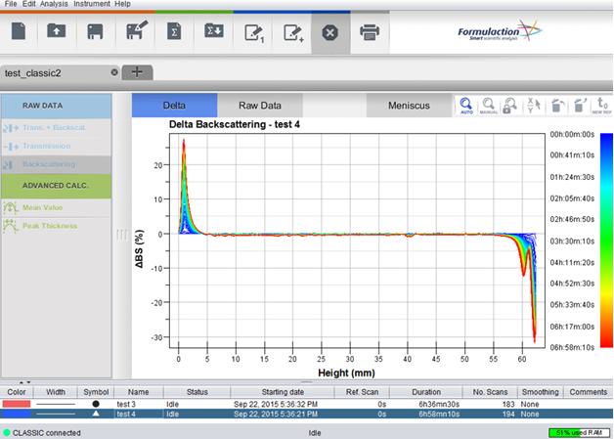Open the Analysis menu
The height and width of the screenshot is (439, 614).
point(54,4)
